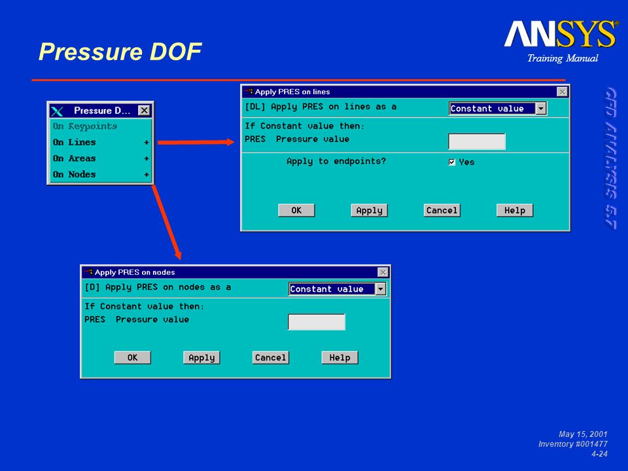The image size is (628, 471).
Task: Toggle Apply to endpoints Yes checkbox
Action: 452,162
